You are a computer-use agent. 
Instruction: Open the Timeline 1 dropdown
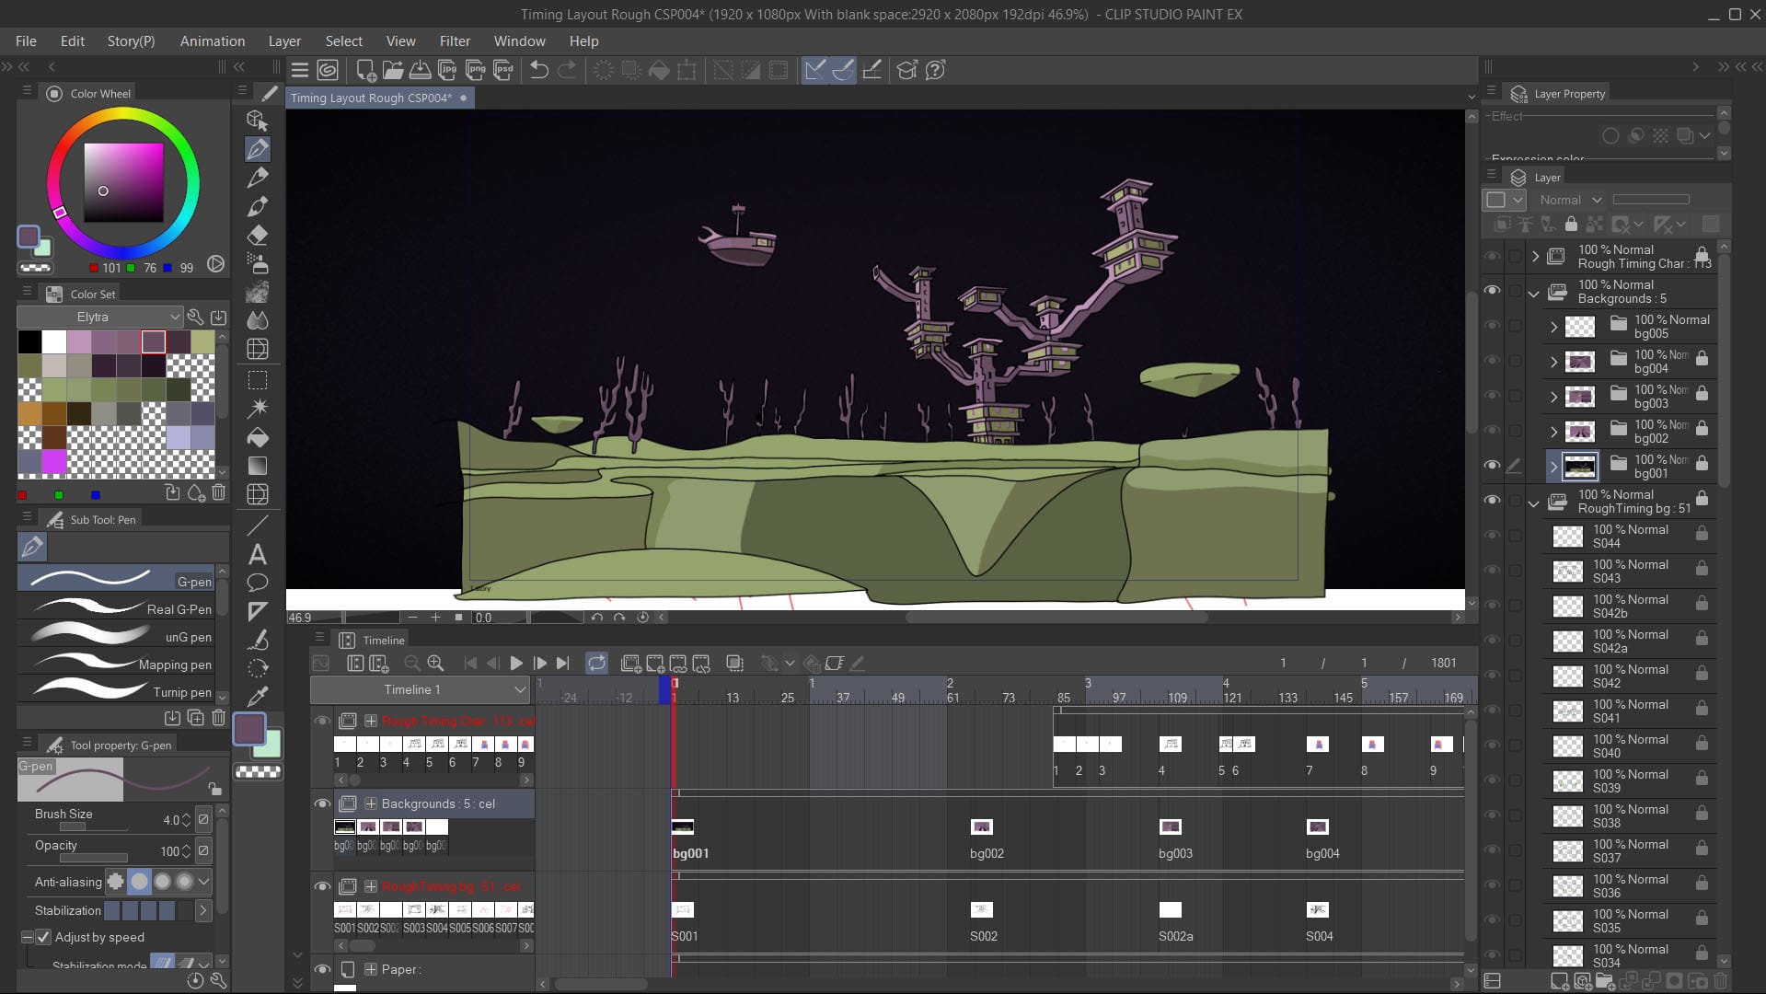(419, 689)
